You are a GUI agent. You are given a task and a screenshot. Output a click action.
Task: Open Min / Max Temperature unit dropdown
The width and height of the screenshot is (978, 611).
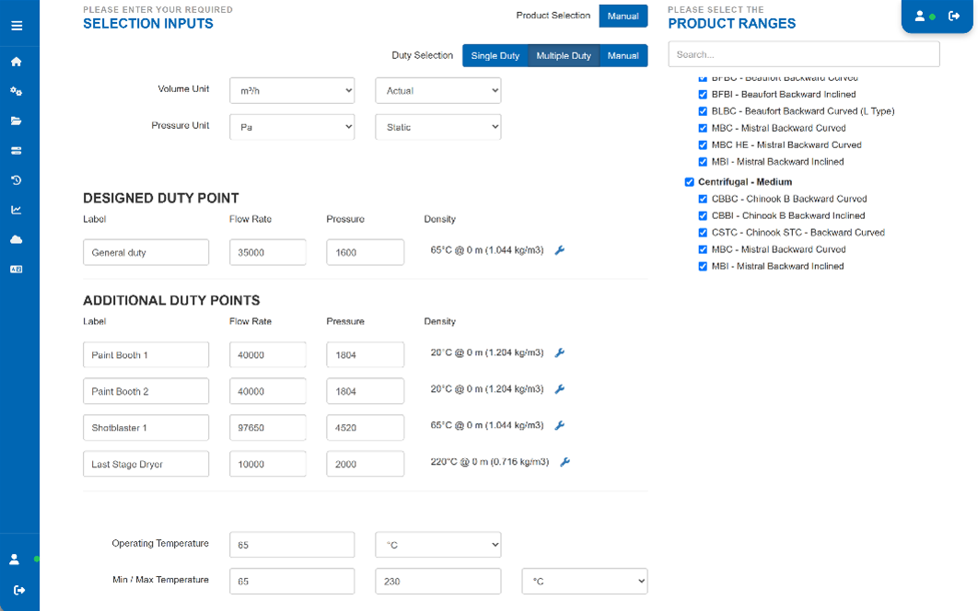point(585,581)
